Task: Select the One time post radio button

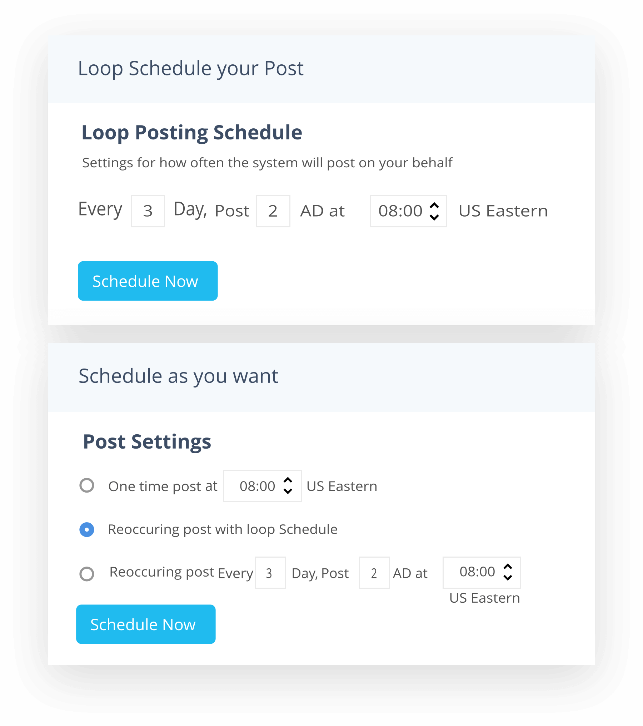Action: pyautogui.click(x=87, y=485)
